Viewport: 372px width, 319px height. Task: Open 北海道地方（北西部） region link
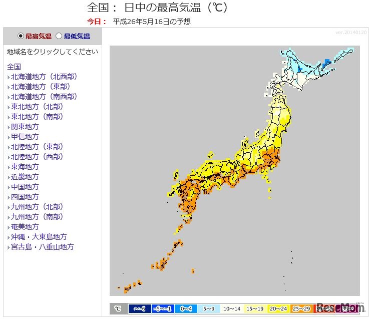coord(44,77)
